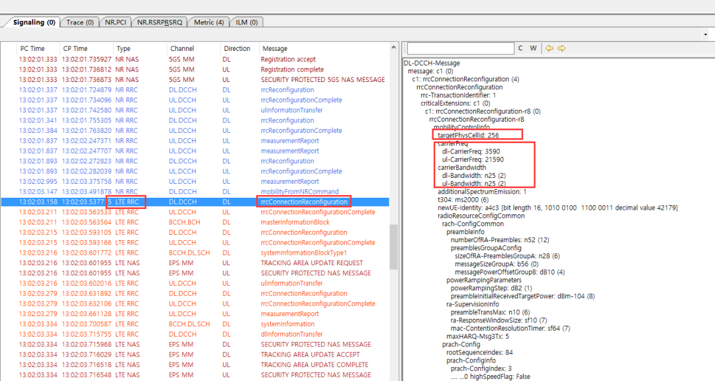Select the highSpeedFlag: False node
Screen dimensions: 715x381
tap(490, 376)
